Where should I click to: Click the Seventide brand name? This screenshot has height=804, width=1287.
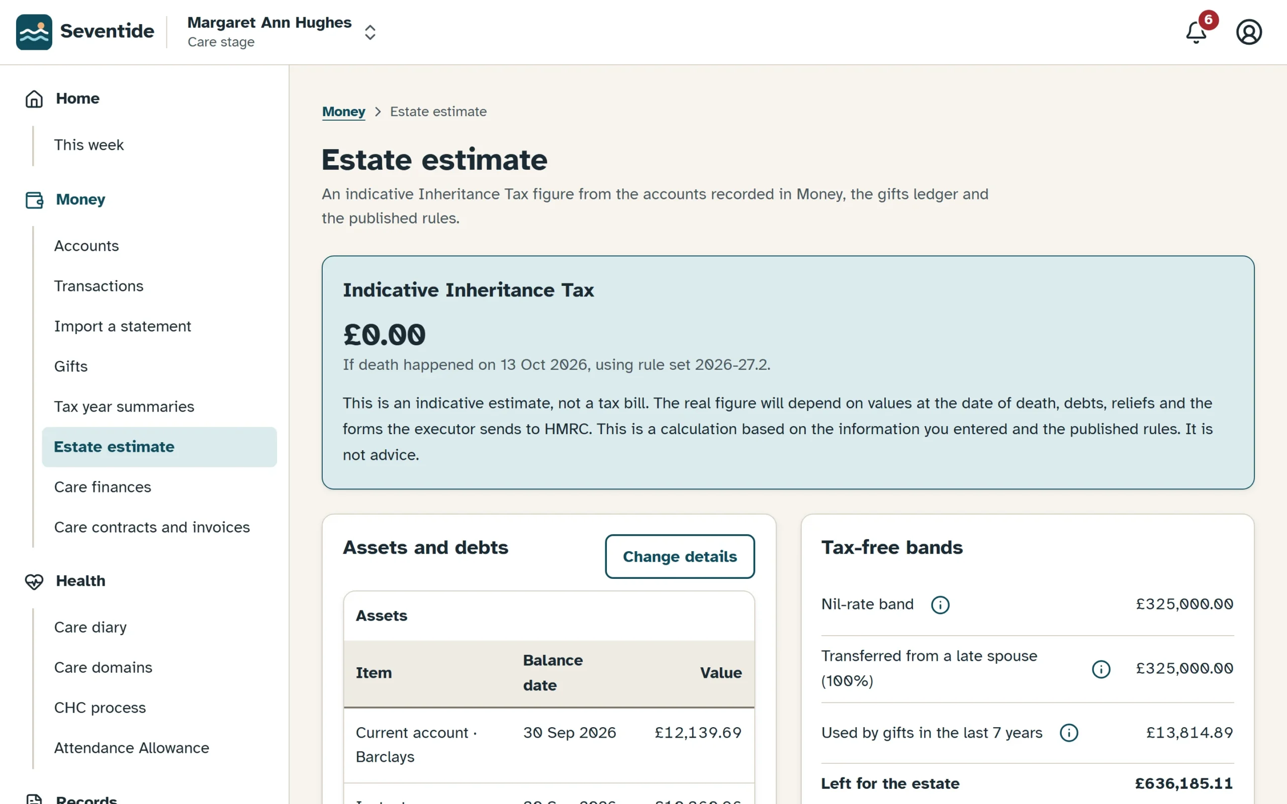pyautogui.click(x=107, y=31)
